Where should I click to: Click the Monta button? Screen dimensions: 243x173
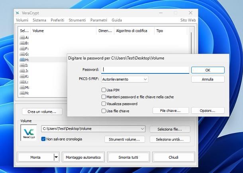tap(35, 157)
